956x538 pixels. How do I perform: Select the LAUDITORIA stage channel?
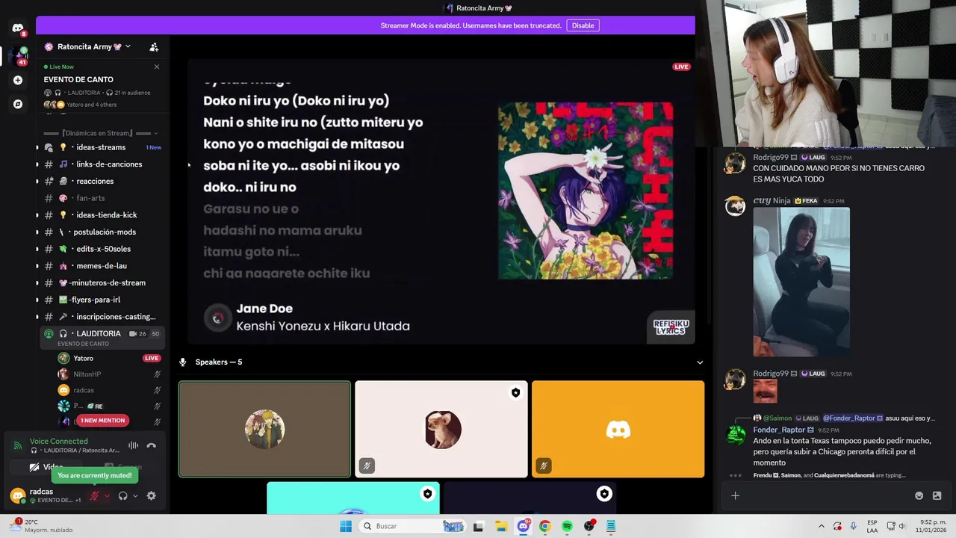102,337
